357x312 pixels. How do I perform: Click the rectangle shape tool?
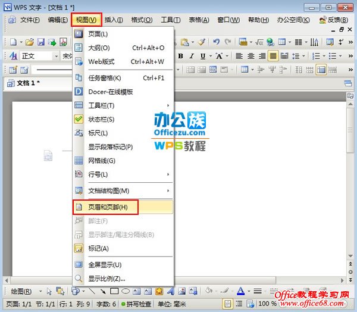coord(114,291)
